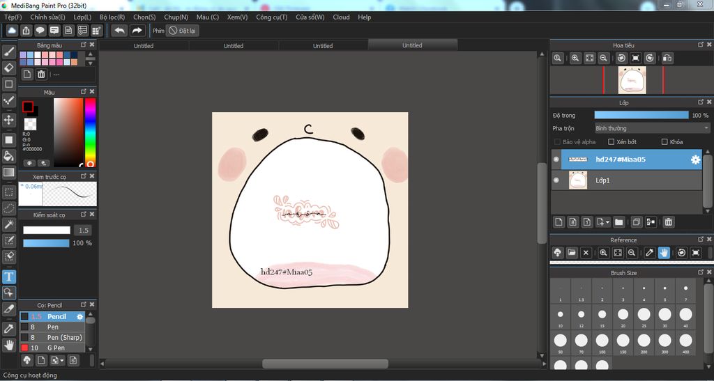Screen dimensions: 714x381
Task: Toggle eyedropper in Reference panel
Action: (650, 252)
